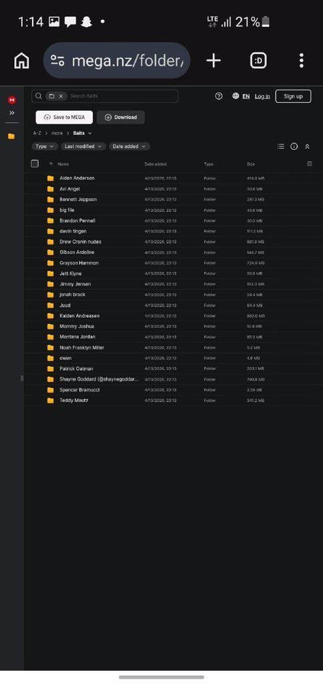Select the 'big file' folder name
This screenshot has width=323, height=684.
(x=67, y=210)
